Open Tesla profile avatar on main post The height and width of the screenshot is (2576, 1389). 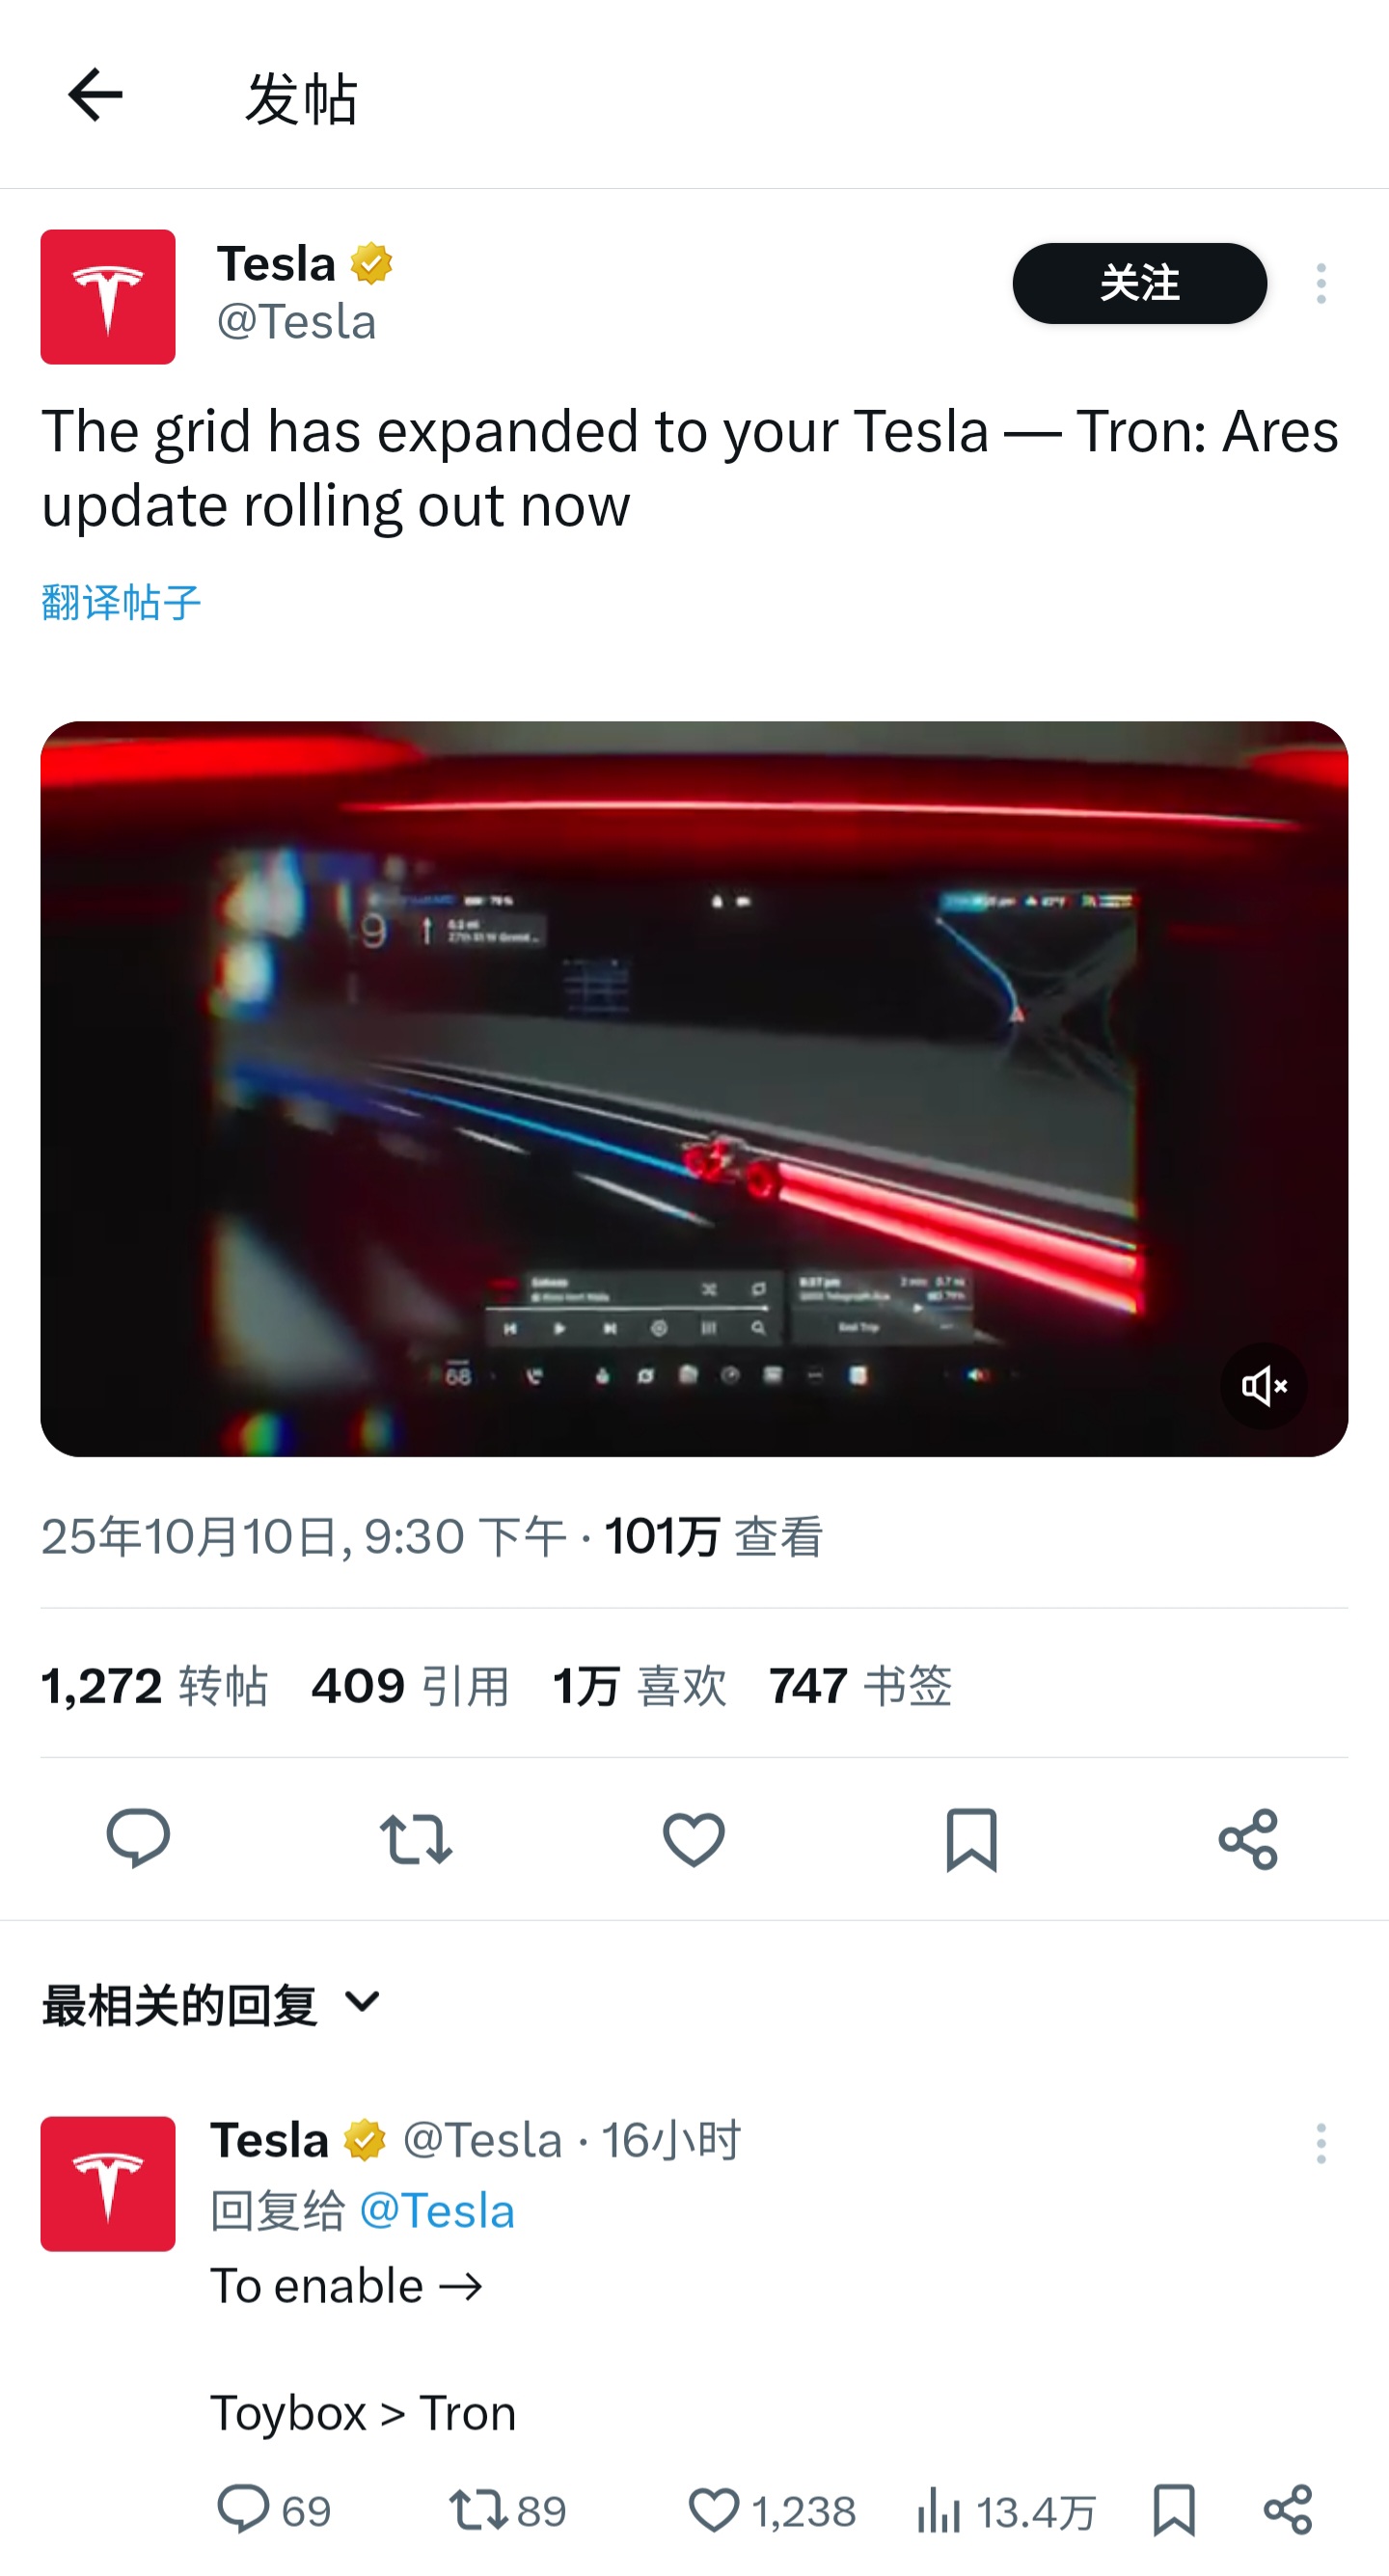pyautogui.click(x=108, y=297)
